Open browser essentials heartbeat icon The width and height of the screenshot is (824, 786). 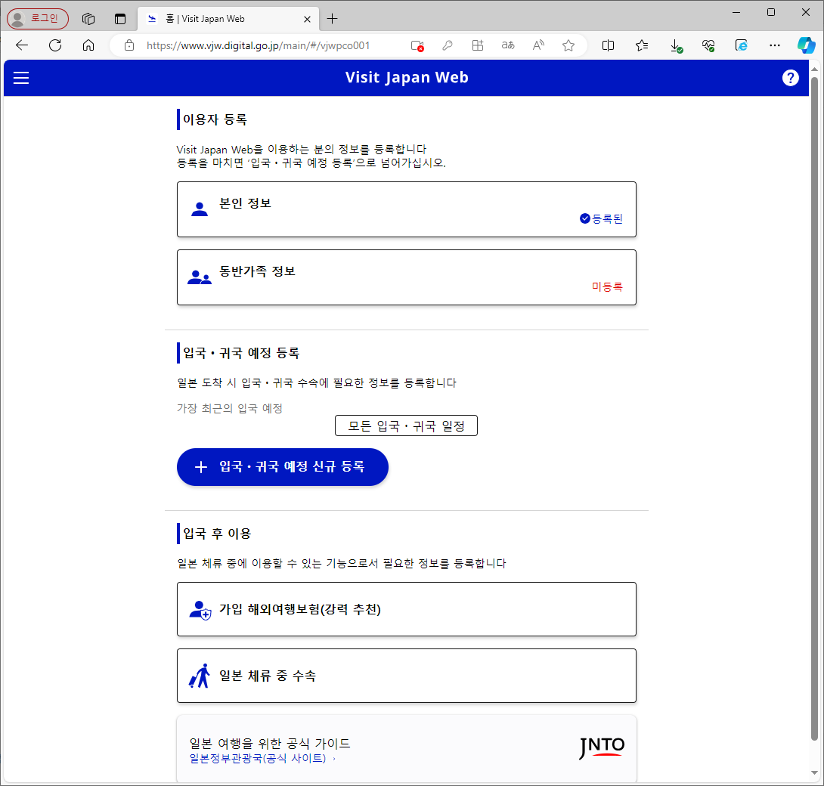click(708, 46)
